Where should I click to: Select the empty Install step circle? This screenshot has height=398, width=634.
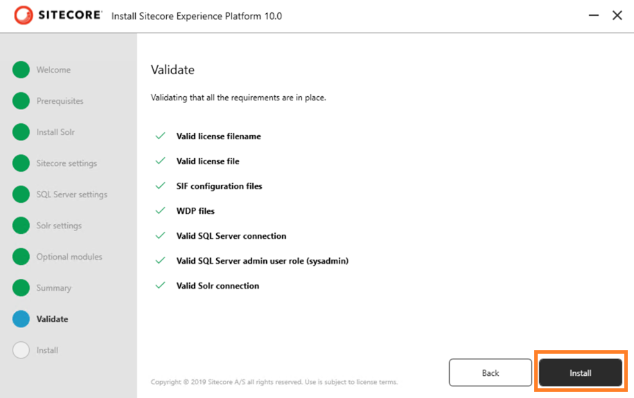21,350
